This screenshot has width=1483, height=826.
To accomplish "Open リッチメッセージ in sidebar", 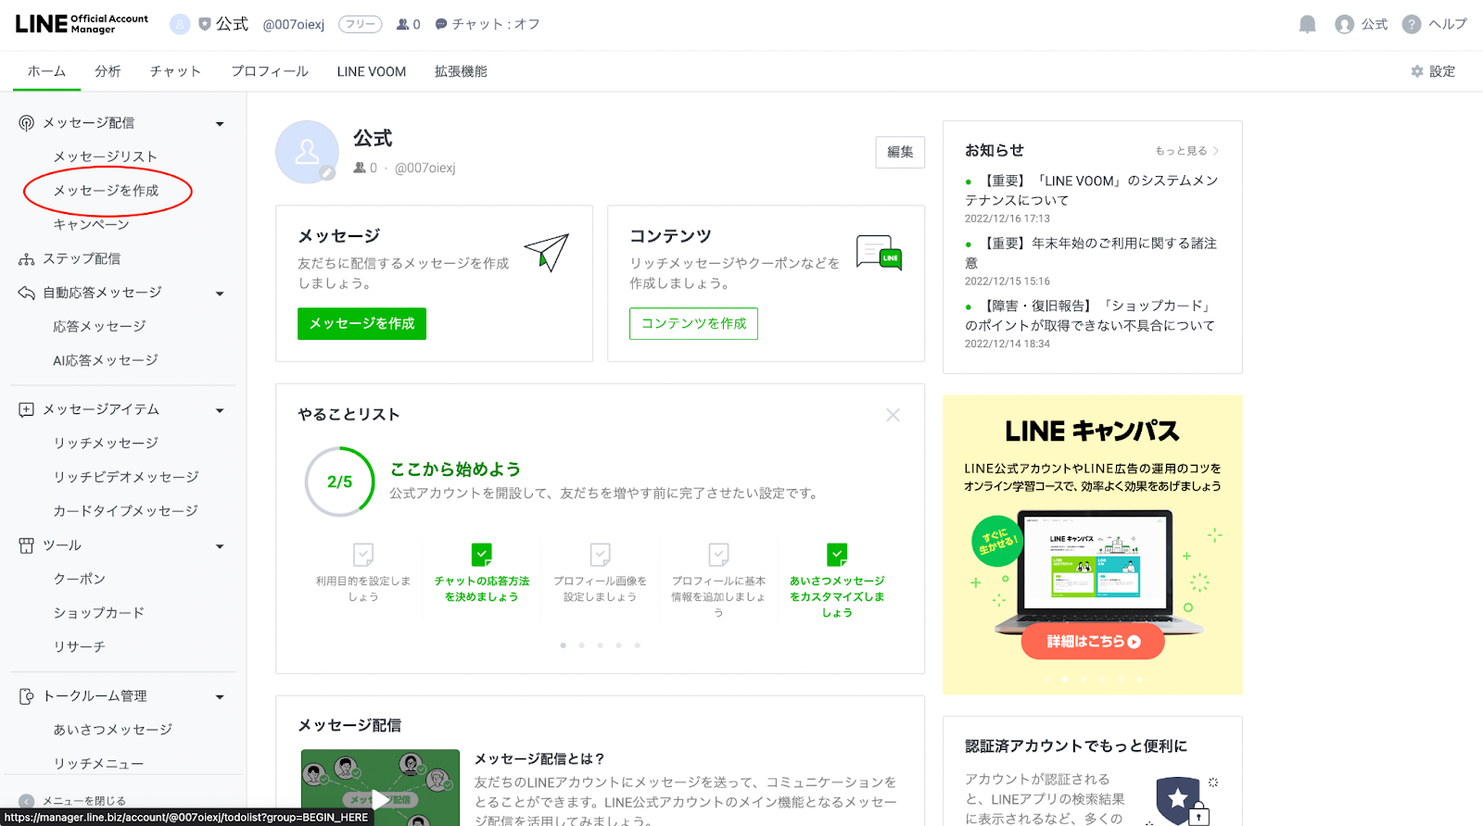I will (x=106, y=444).
